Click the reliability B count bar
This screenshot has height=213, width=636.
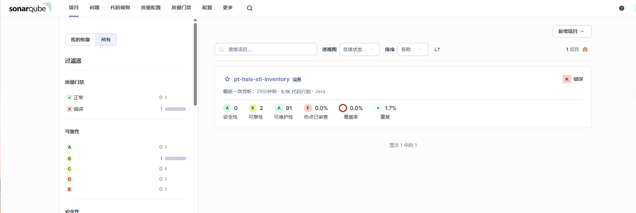click(175, 158)
